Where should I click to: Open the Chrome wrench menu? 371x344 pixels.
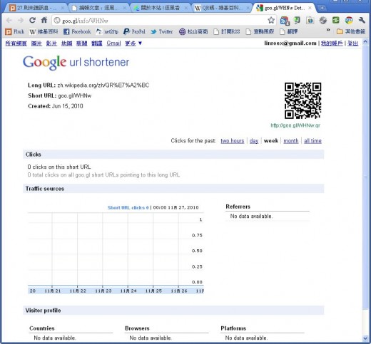click(x=362, y=21)
